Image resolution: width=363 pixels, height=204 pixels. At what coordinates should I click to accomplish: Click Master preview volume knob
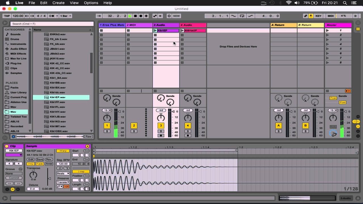334,133
